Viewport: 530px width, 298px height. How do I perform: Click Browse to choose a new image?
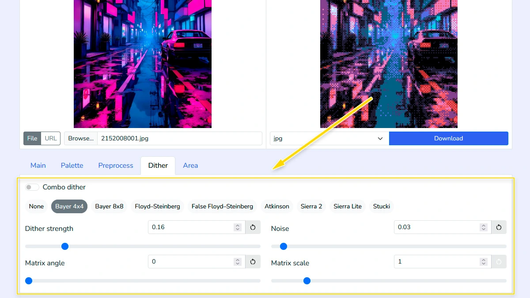(x=80, y=138)
